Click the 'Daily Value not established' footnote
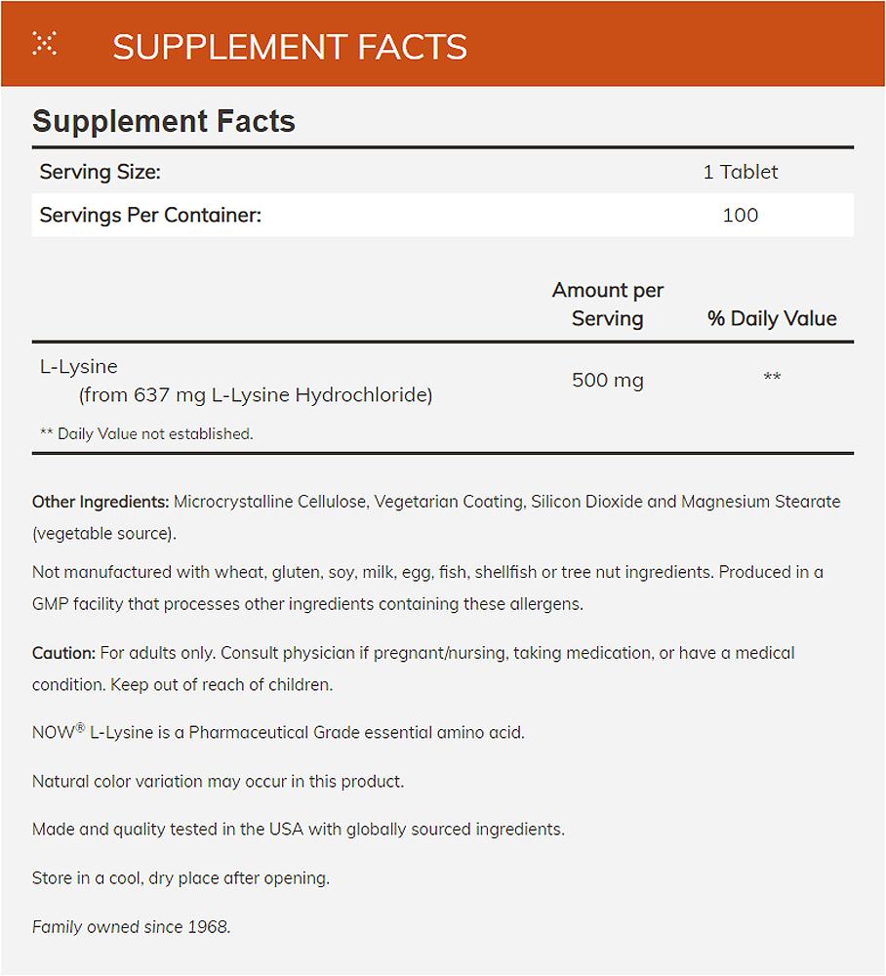This screenshot has width=886, height=976. (x=146, y=433)
